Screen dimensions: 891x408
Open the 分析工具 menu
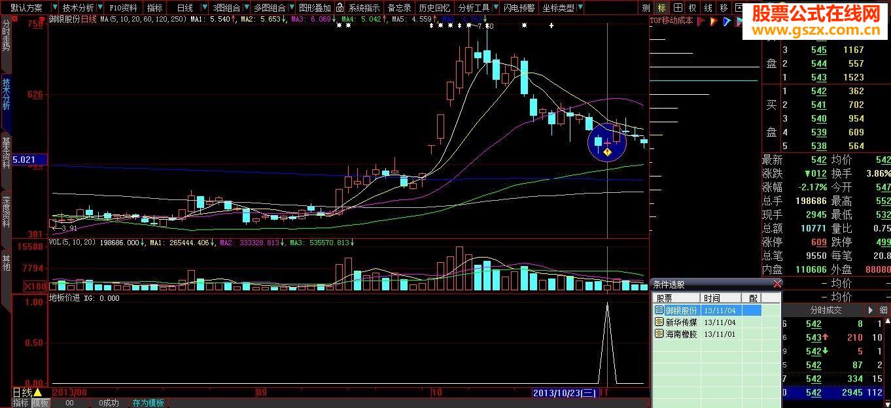click(x=474, y=8)
